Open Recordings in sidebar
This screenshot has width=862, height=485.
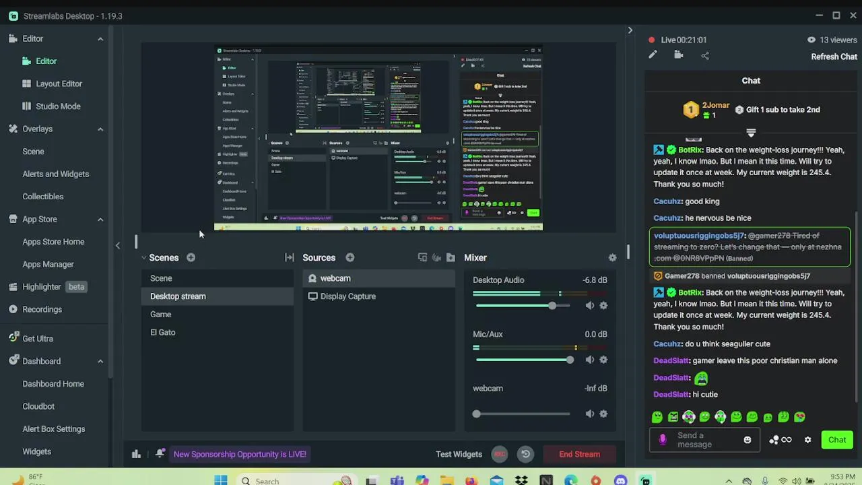(35, 310)
